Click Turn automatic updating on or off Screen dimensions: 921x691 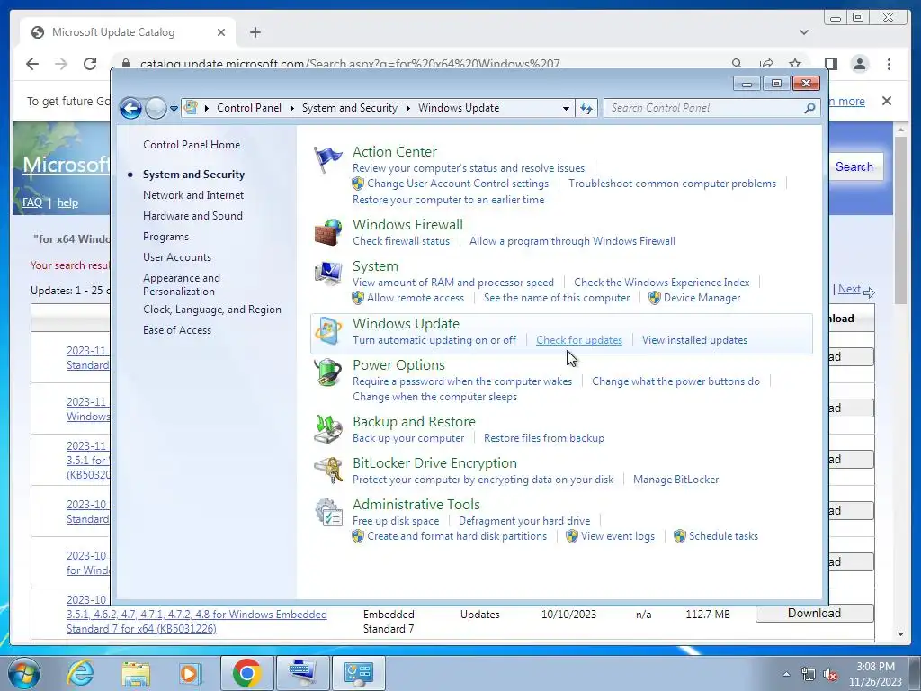click(x=434, y=340)
